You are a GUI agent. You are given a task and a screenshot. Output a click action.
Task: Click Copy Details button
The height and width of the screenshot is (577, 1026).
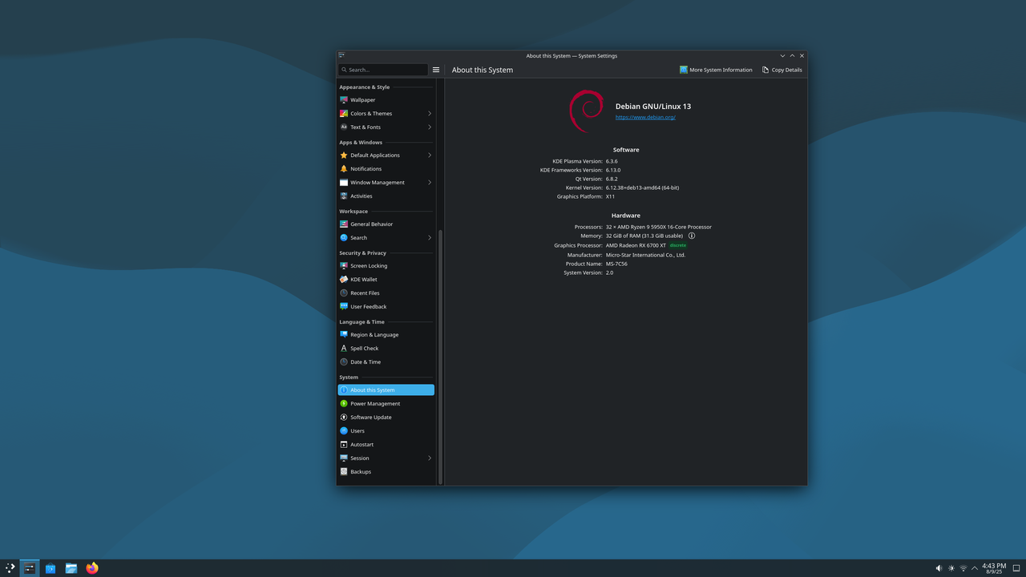[x=782, y=70]
